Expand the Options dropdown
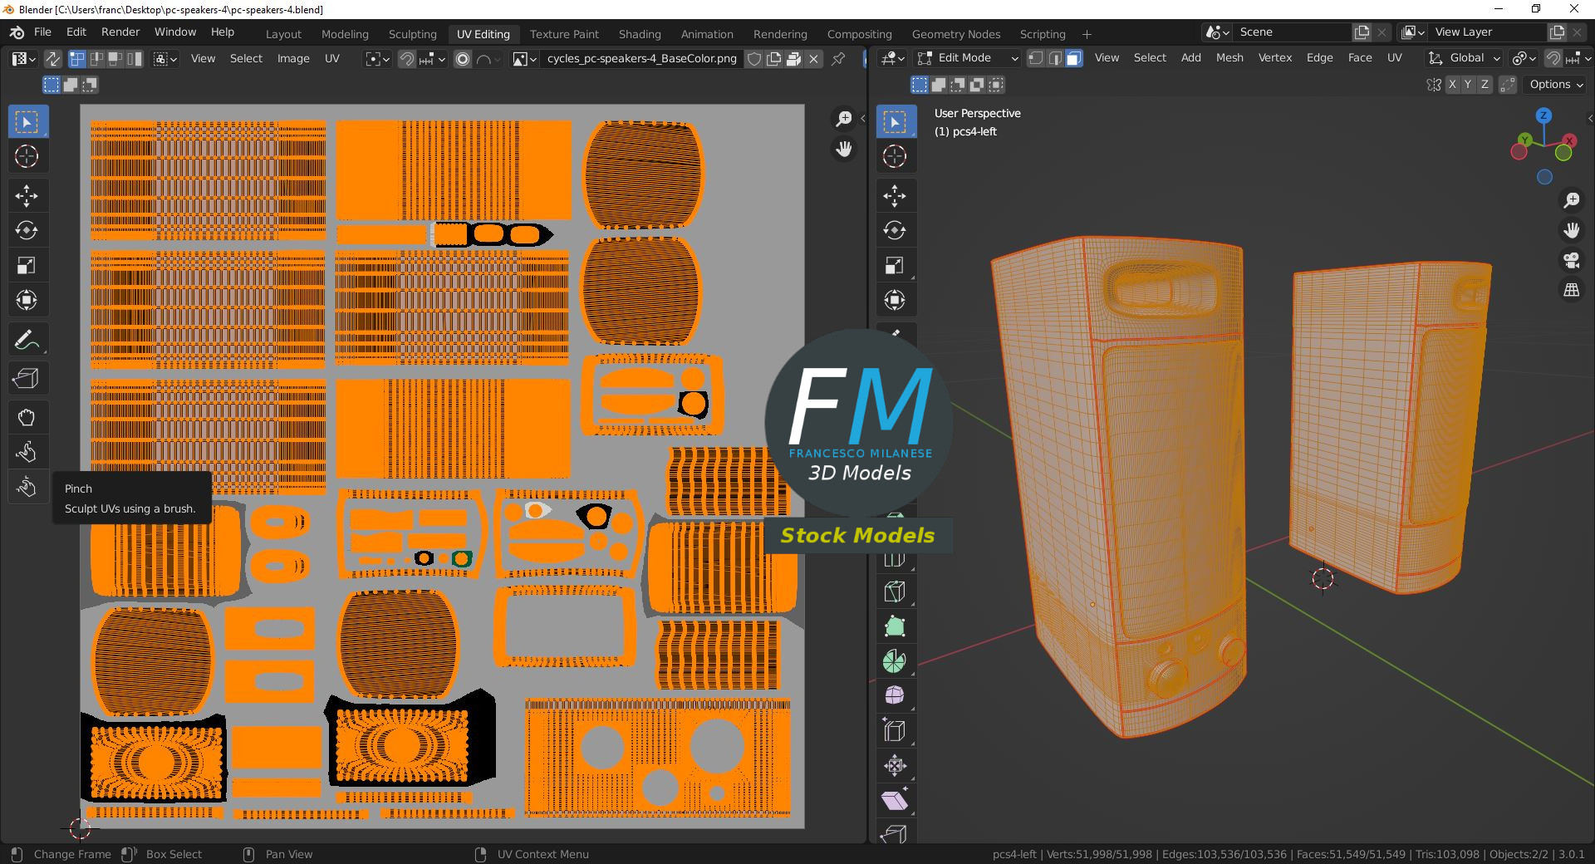 pyautogui.click(x=1556, y=85)
